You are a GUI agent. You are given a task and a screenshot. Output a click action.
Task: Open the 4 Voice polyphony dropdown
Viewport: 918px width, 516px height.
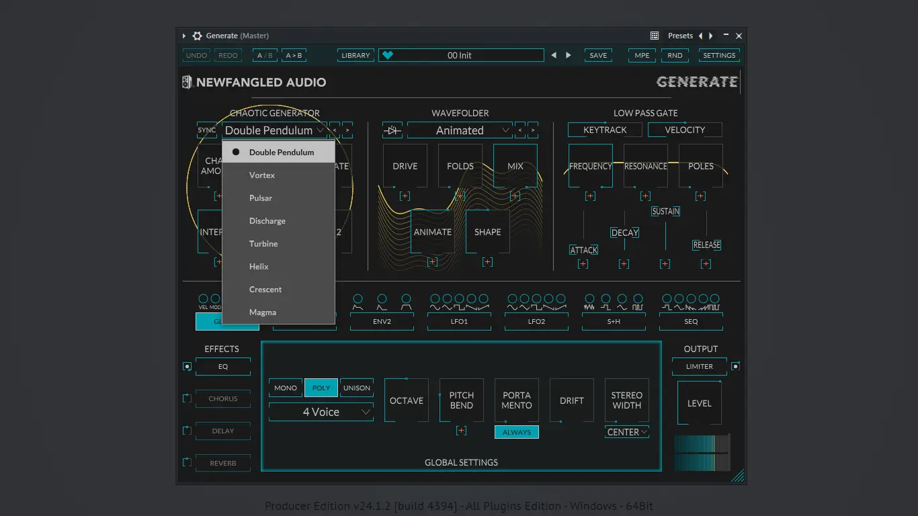point(321,412)
